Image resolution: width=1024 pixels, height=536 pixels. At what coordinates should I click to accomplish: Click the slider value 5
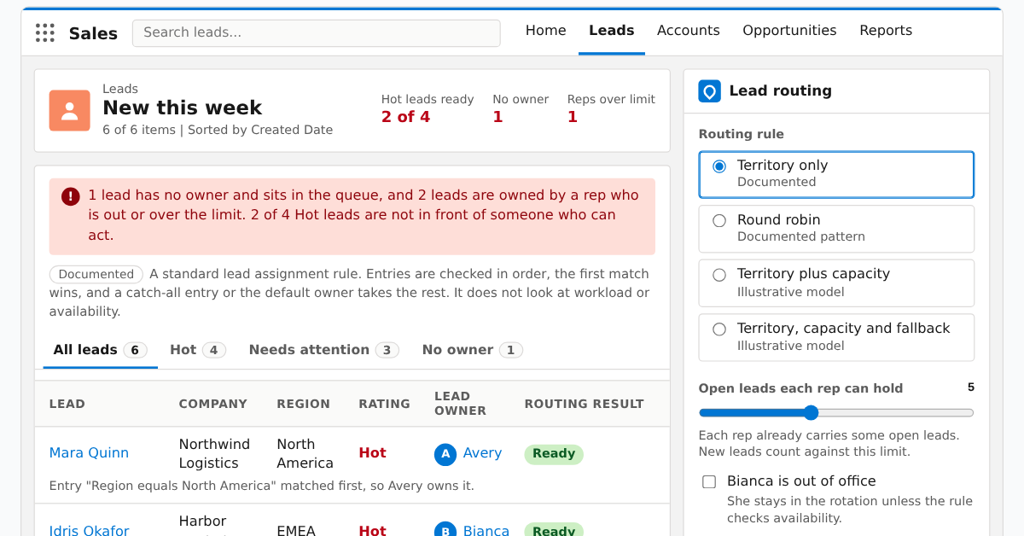click(970, 387)
